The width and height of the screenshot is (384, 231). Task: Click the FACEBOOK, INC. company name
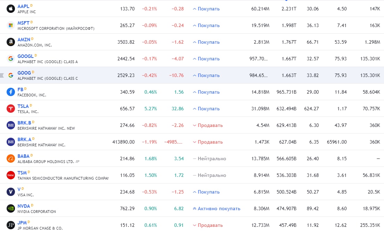click(32, 95)
